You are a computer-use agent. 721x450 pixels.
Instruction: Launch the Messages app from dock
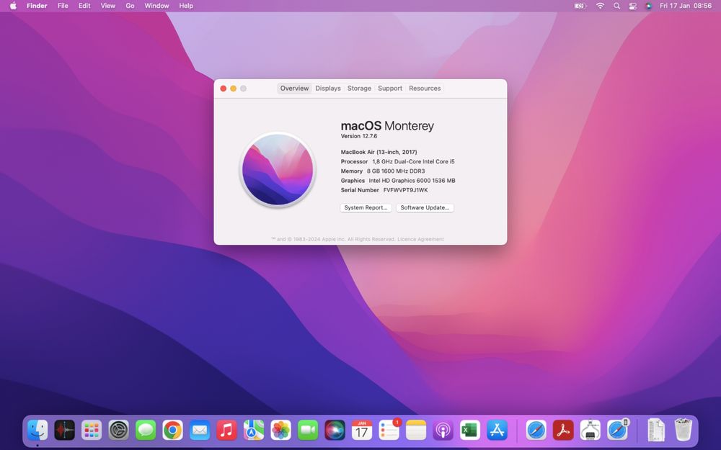[x=146, y=431]
